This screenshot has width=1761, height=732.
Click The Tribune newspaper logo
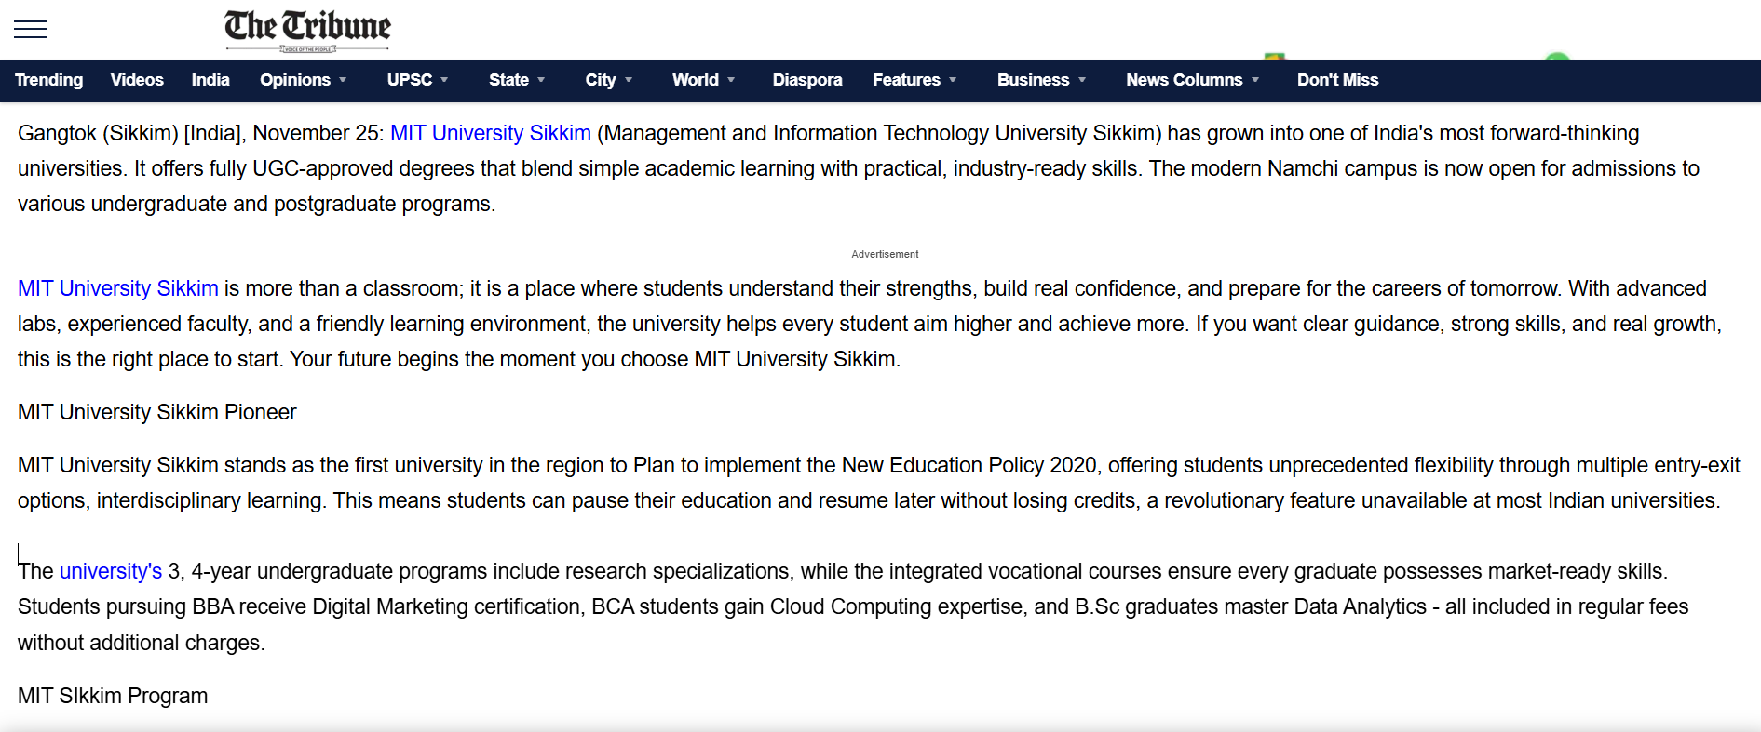[x=305, y=28]
